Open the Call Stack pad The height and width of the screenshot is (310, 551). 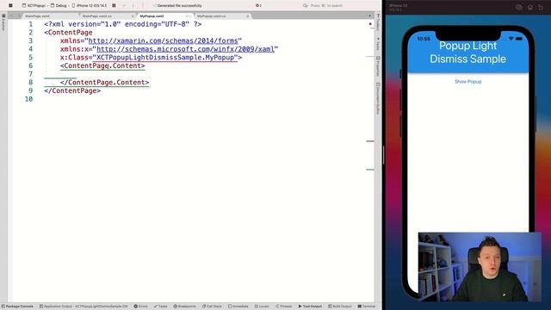(212, 307)
